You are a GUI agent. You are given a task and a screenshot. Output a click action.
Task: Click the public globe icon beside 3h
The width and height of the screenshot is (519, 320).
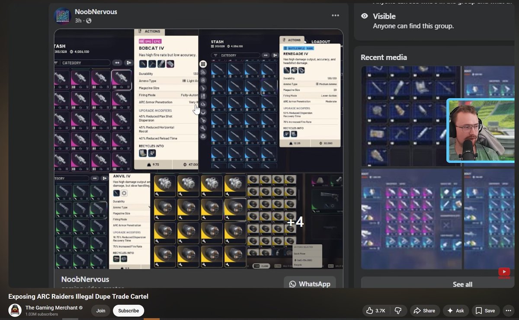pos(89,21)
